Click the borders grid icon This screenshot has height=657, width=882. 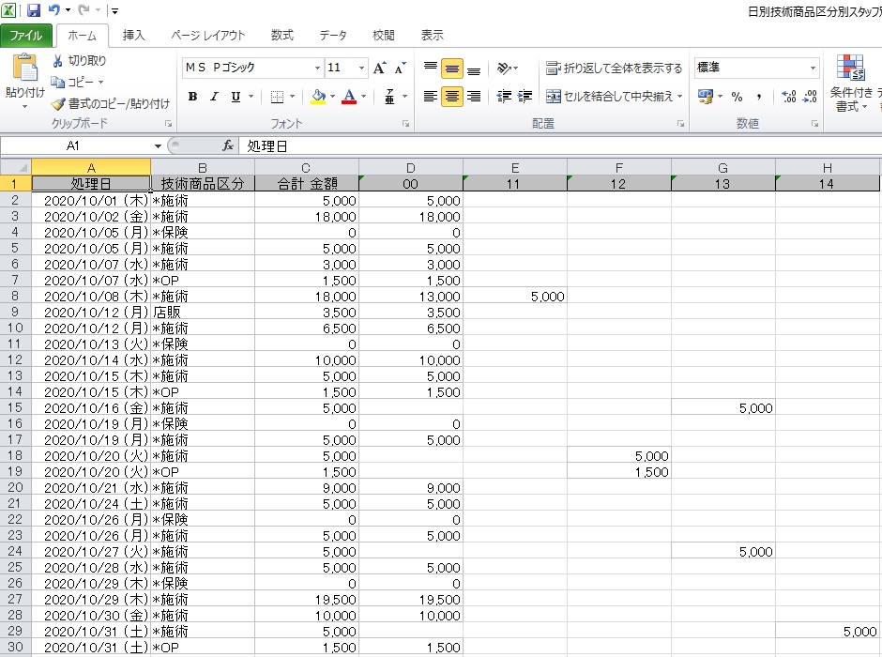coord(277,97)
